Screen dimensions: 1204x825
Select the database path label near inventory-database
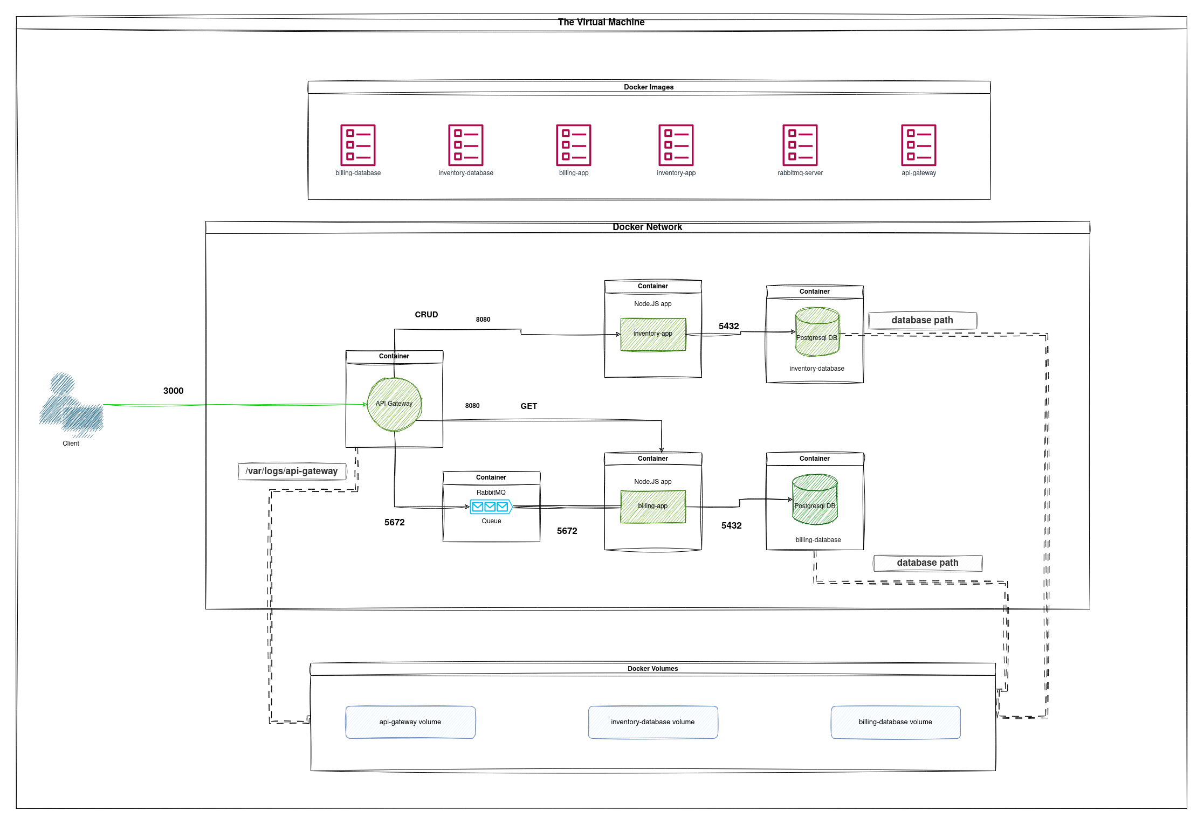923,320
